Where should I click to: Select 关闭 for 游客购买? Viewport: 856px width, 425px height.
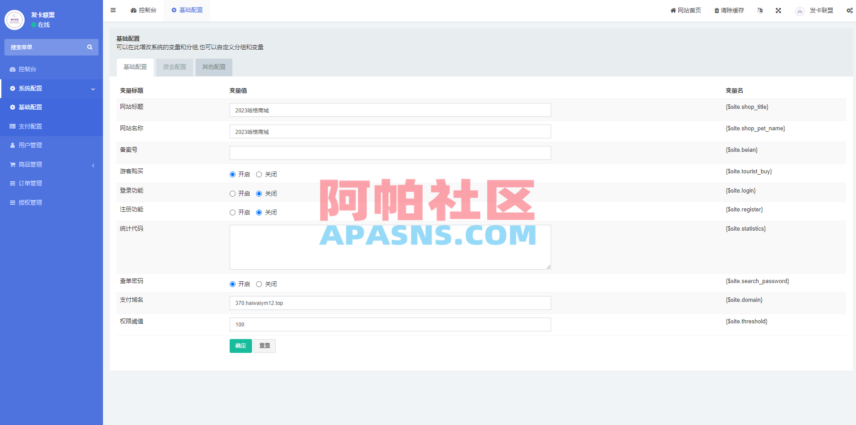(259, 174)
